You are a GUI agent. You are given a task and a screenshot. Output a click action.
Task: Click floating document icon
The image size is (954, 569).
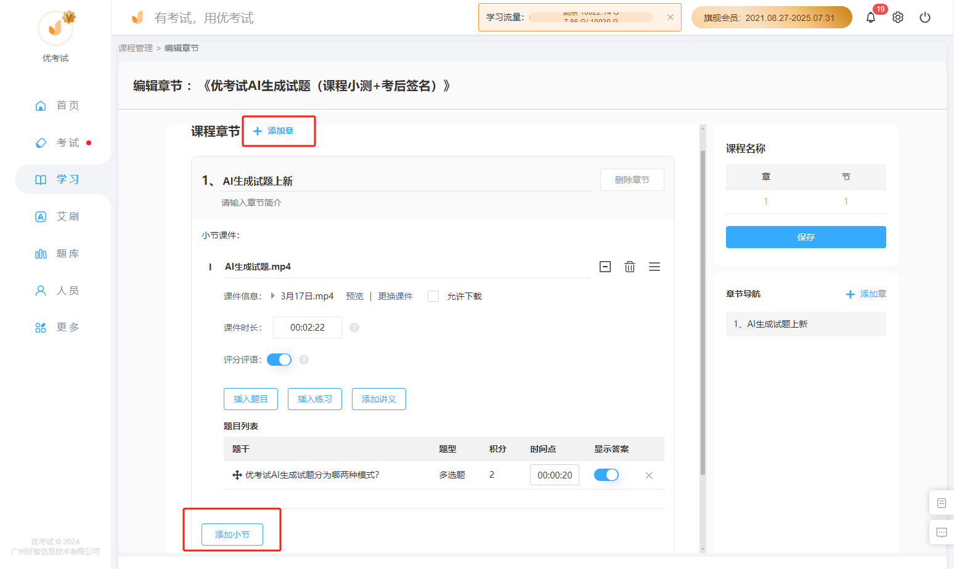pyautogui.click(x=942, y=503)
